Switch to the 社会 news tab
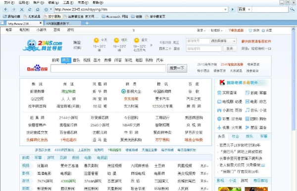Viewport: 297px width, 191px height. tap(235, 136)
